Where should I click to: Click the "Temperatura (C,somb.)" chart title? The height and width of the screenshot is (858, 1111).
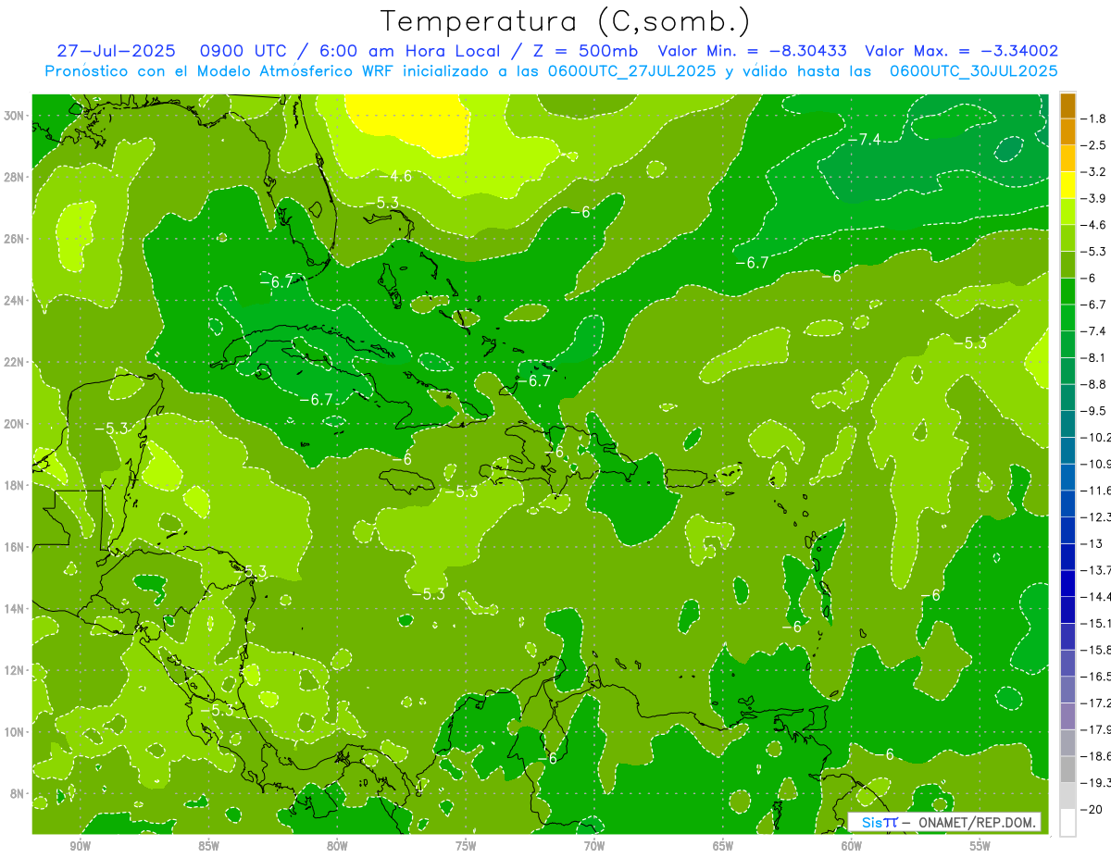565,20
